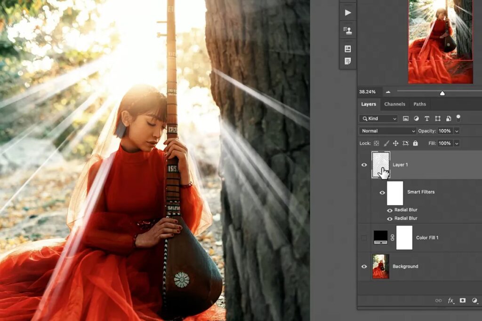The height and width of the screenshot is (321, 482).
Task: Click the Navigator zoom slider handle
Action: pyautogui.click(x=442, y=93)
